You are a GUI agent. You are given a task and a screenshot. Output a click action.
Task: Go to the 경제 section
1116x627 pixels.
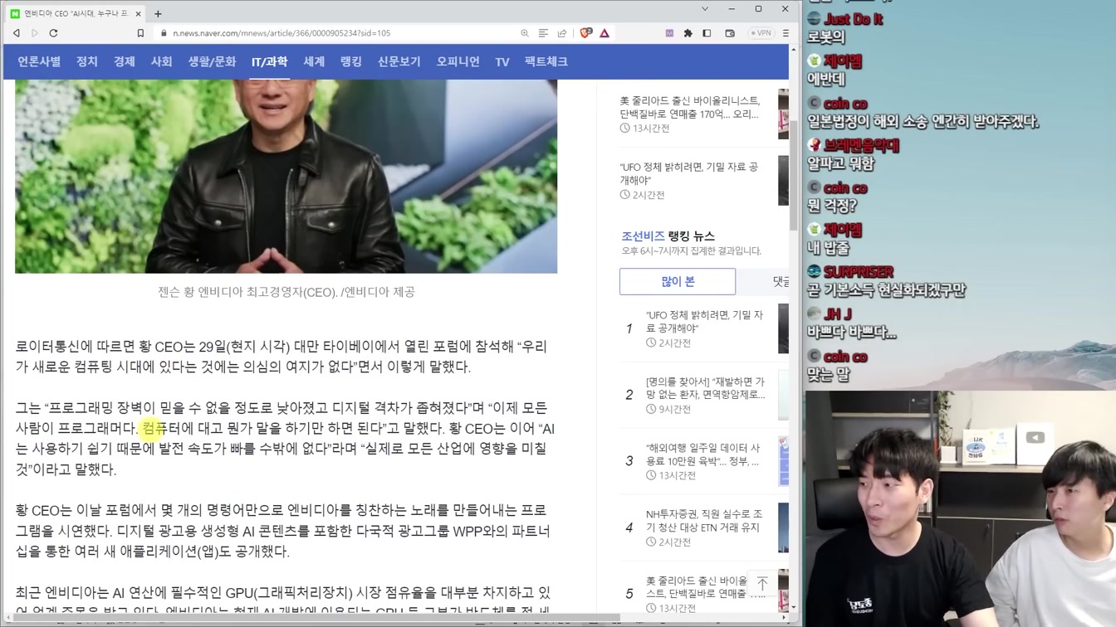point(125,62)
